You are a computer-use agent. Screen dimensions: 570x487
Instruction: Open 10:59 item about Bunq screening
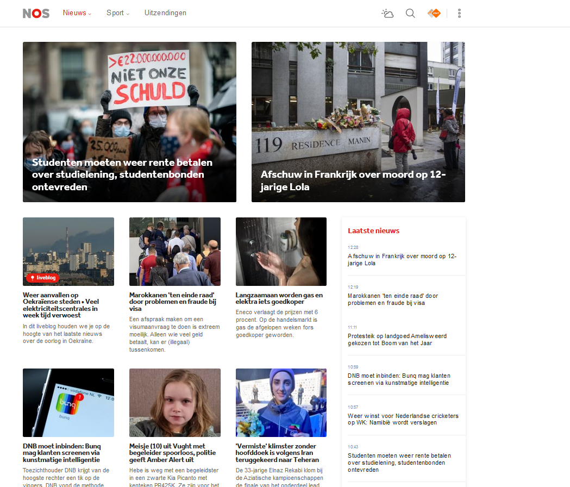point(399,379)
